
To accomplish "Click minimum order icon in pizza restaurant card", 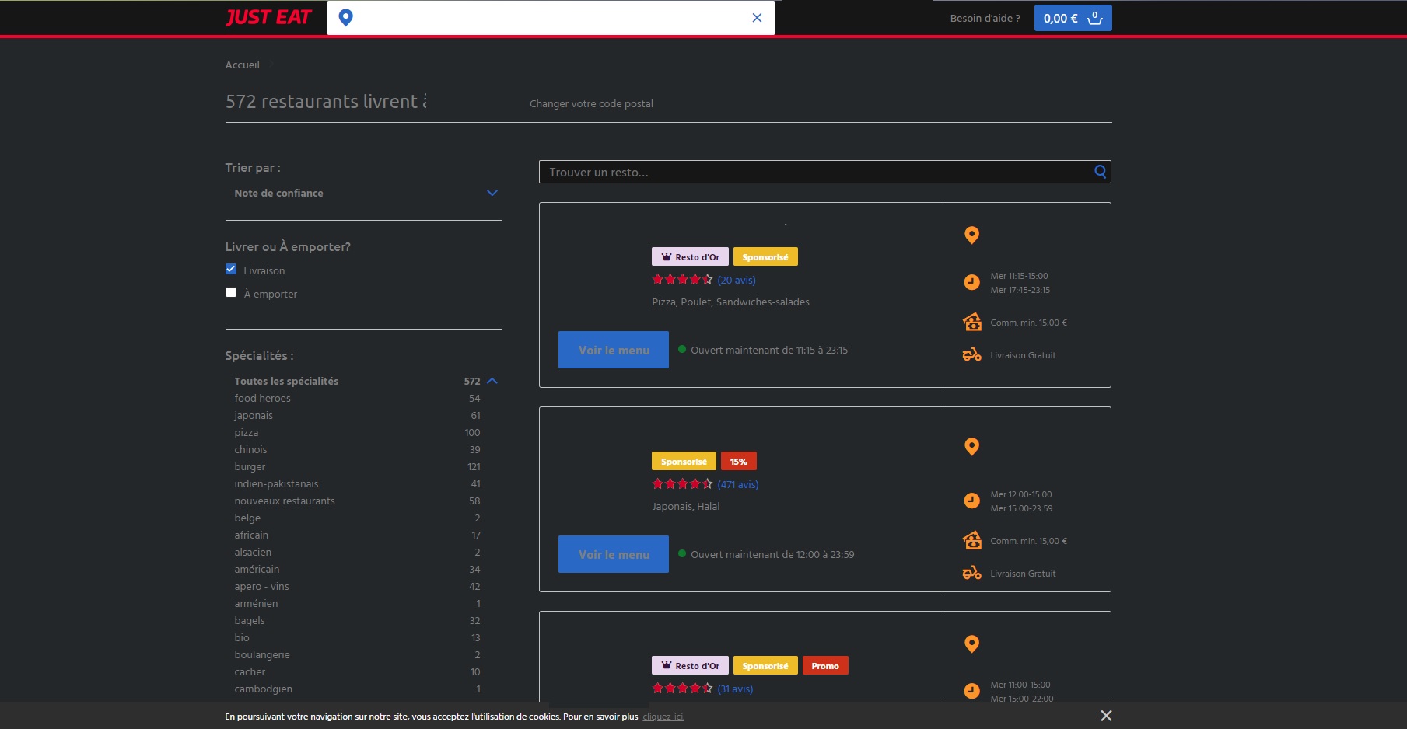I will pyautogui.click(x=972, y=322).
